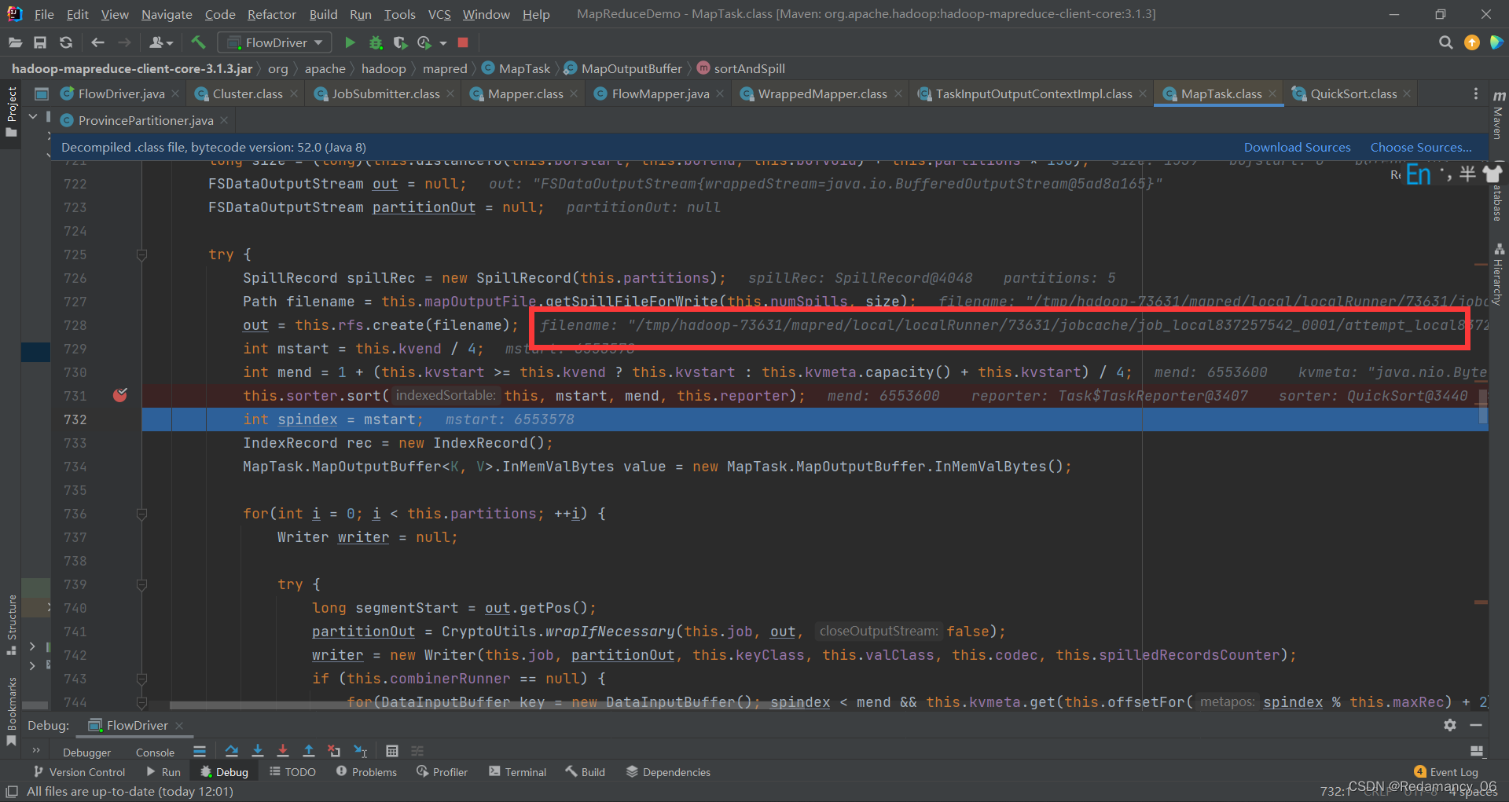Toggle the Project tool window

pos(11,112)
